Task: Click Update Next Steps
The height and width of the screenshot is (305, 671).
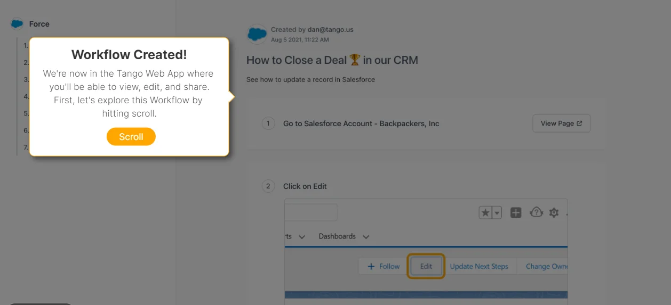Action: click(x=479, y=266)
